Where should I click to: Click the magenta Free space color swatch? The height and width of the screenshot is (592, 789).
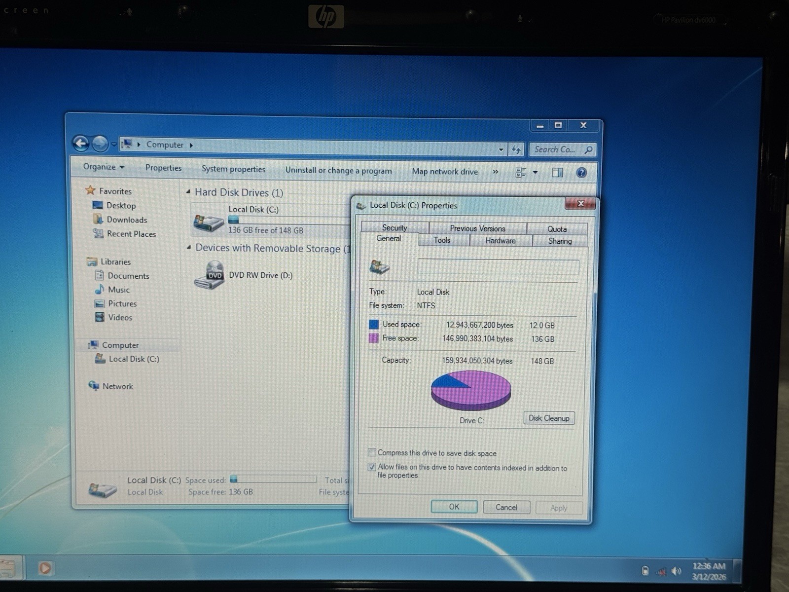click(x=374, y=338)
